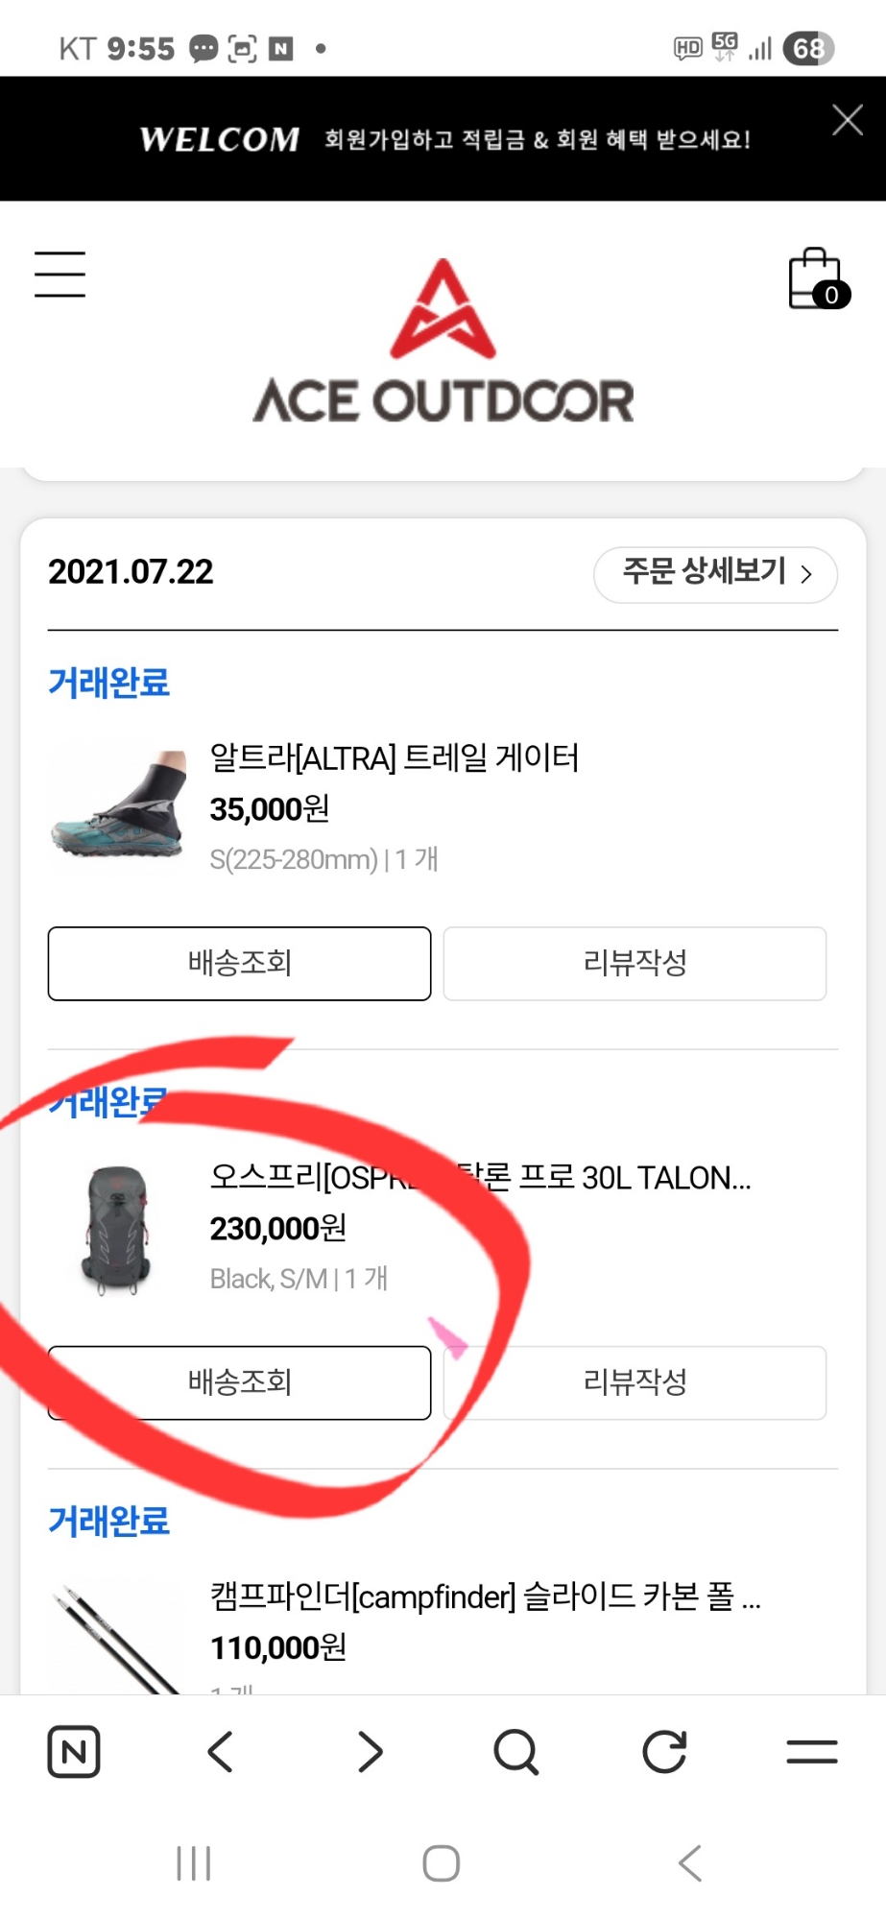Open the browser options menu icon

[812, 1751]
